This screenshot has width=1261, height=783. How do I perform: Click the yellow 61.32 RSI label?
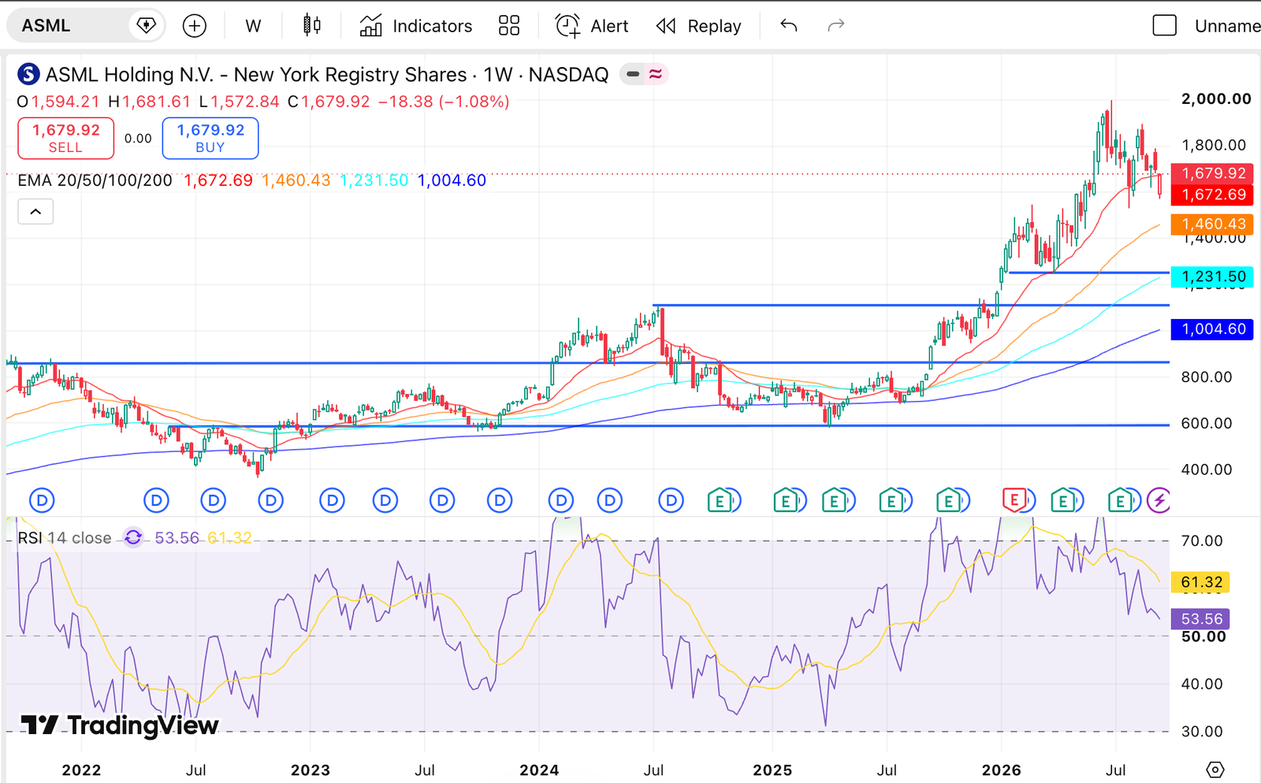point(1200,582)
